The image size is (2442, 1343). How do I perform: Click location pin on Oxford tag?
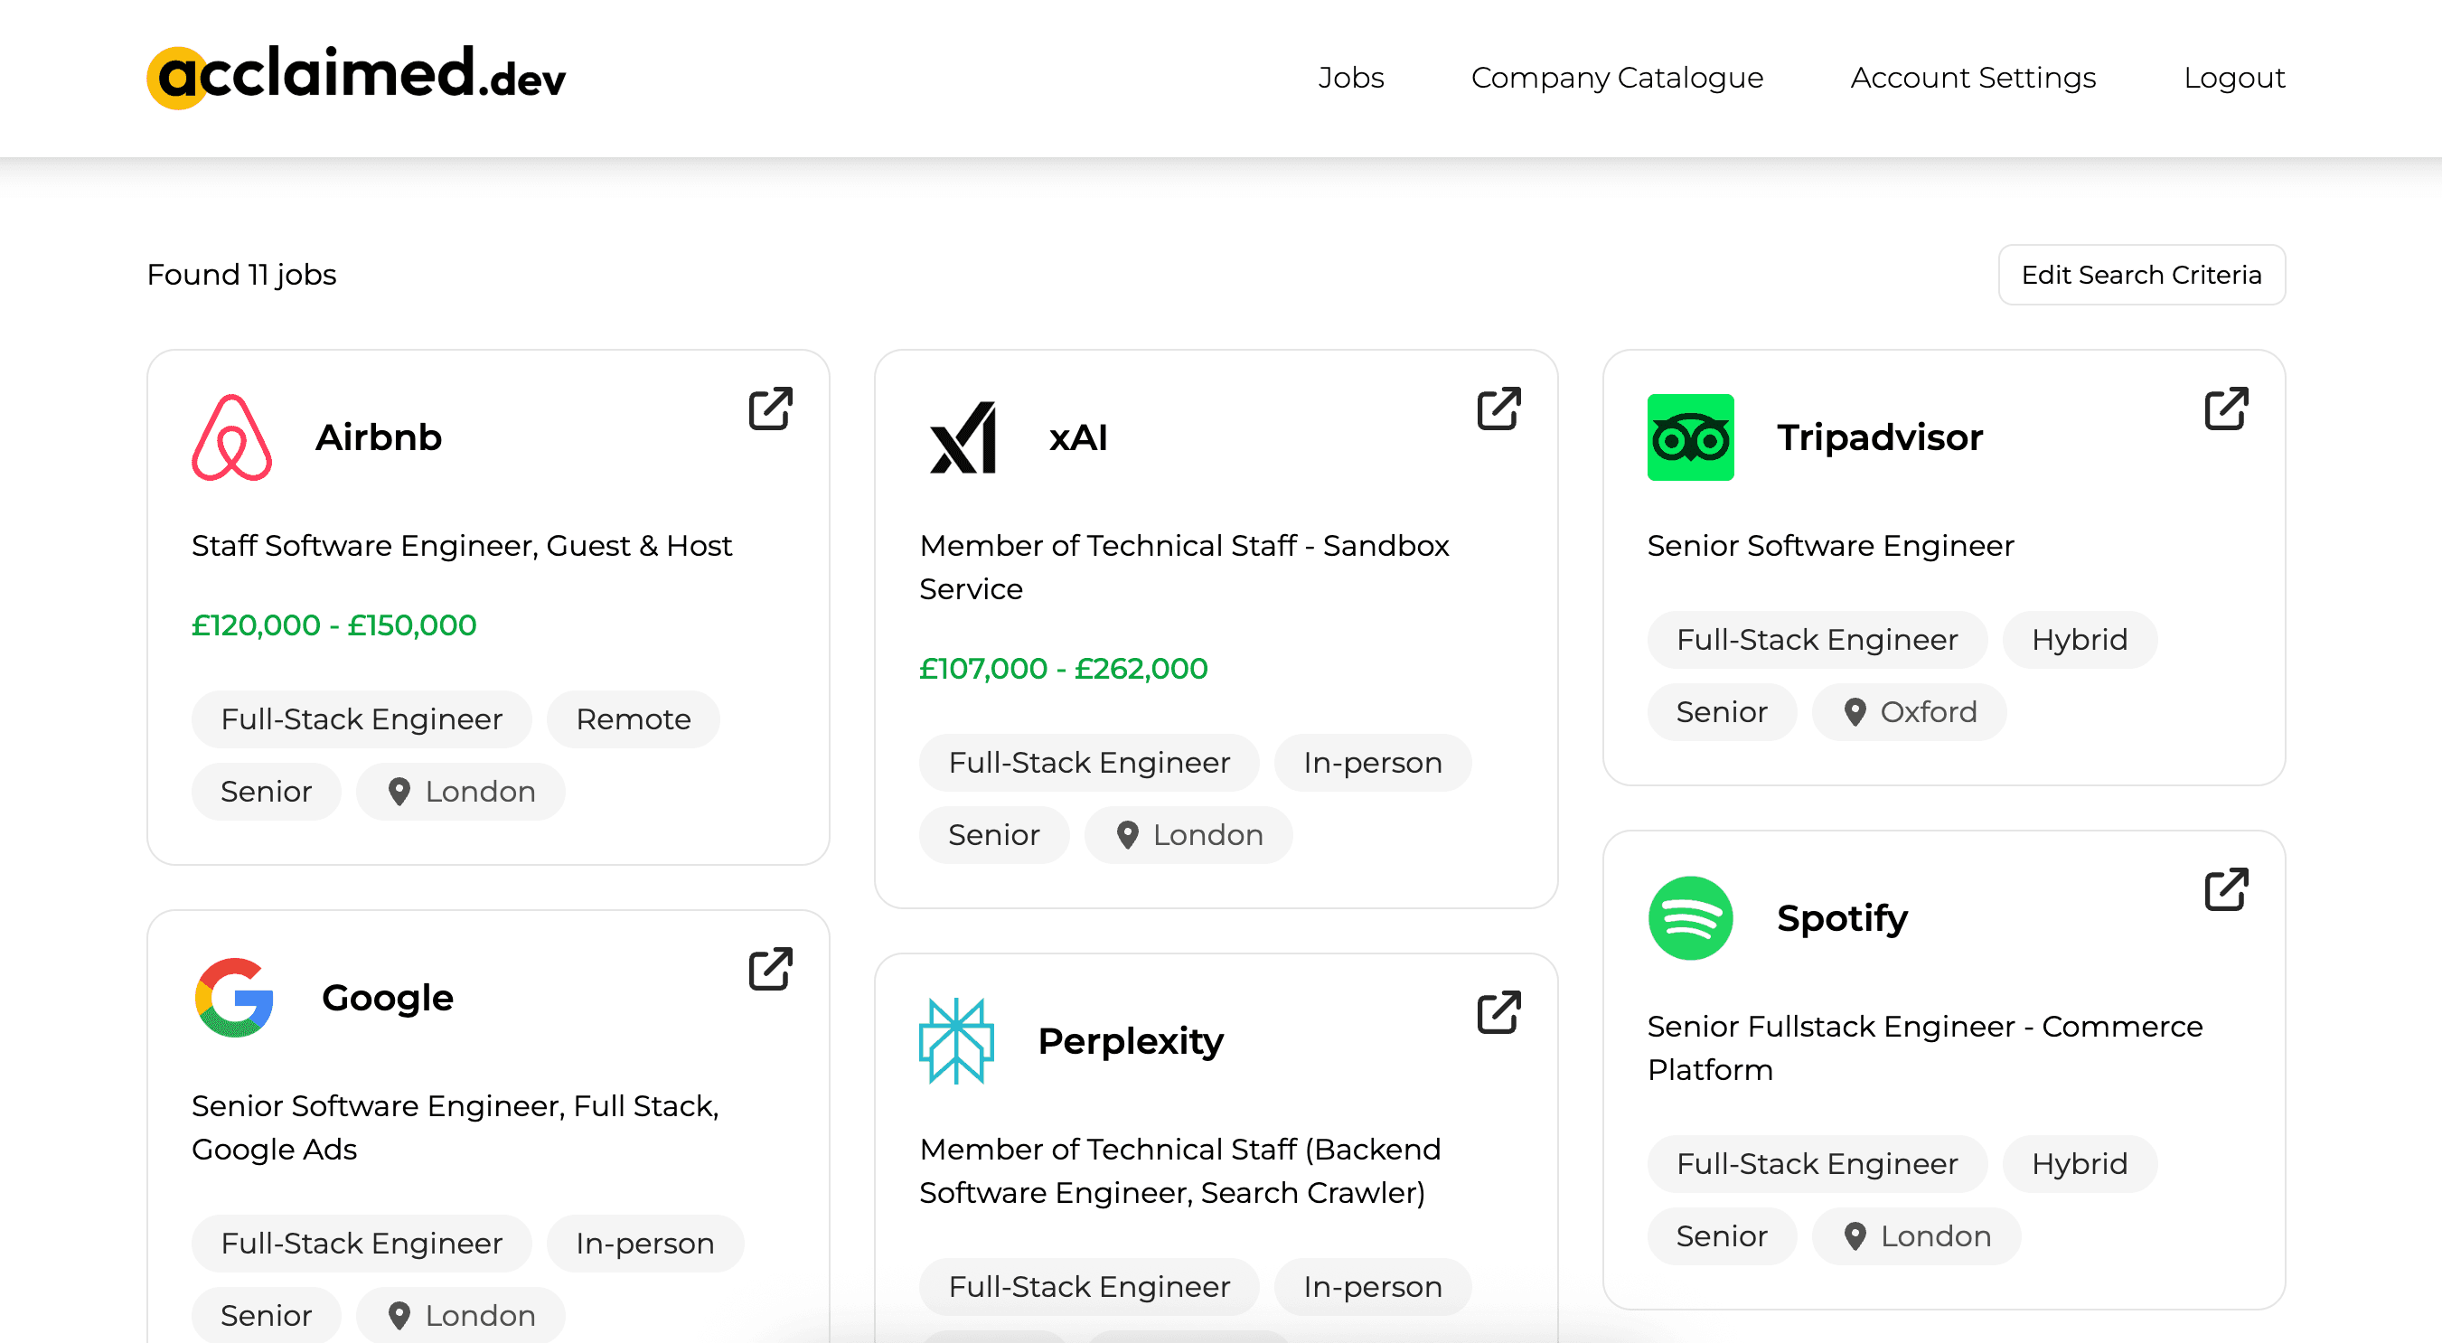[x=1855, y=712]
